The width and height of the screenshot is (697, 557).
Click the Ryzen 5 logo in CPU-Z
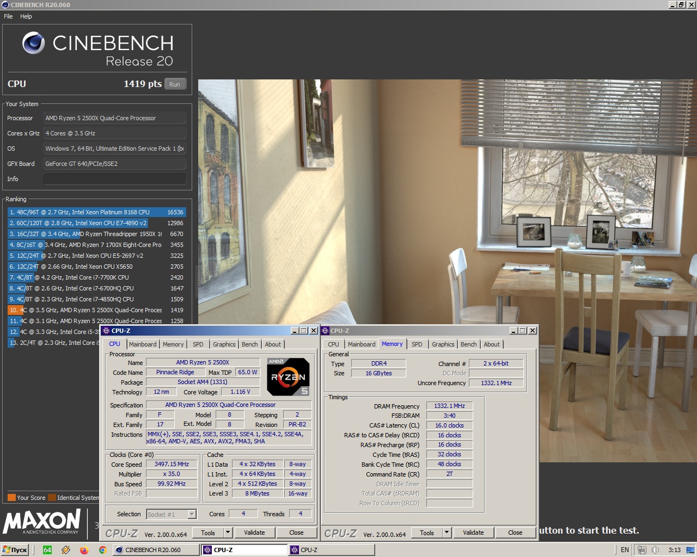pos(288,376)
